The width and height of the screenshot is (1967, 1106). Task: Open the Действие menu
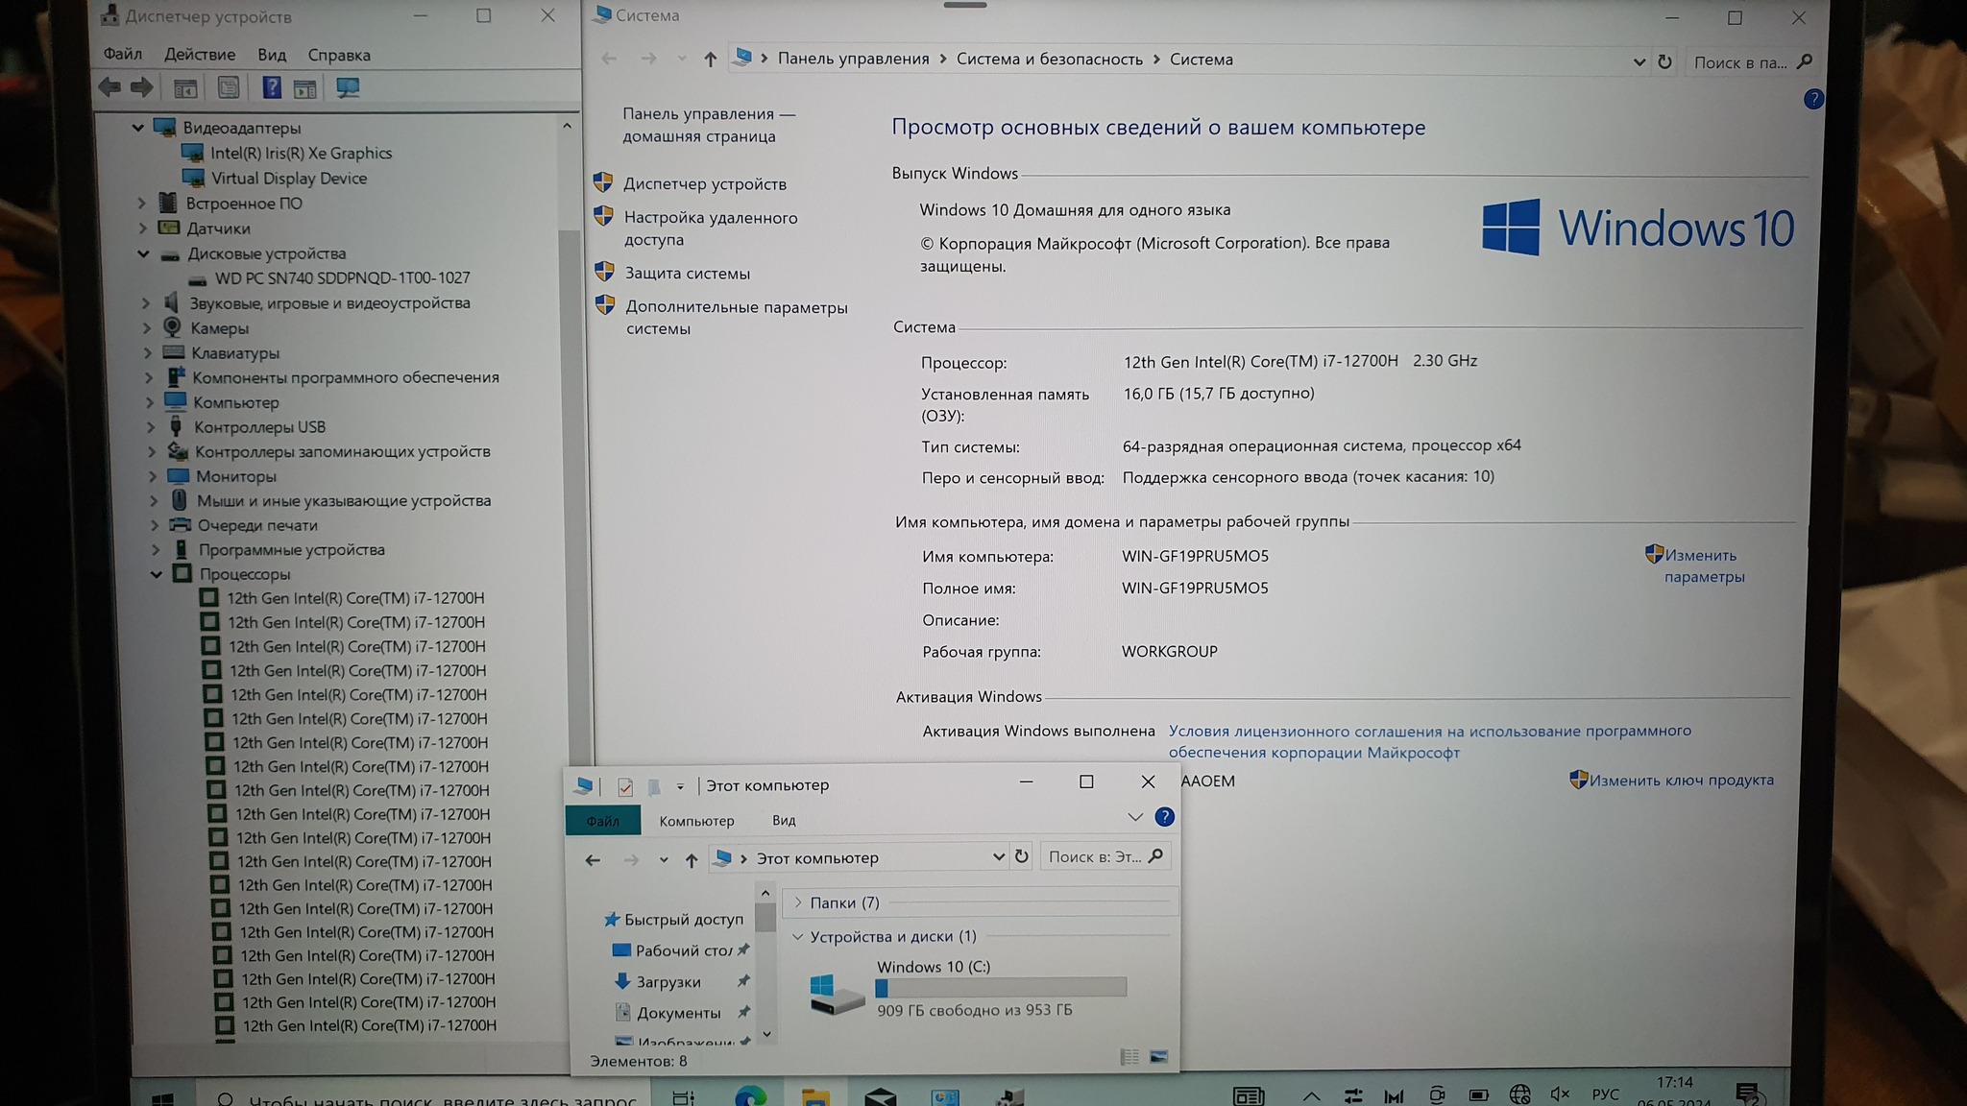(x=199, y=55)
